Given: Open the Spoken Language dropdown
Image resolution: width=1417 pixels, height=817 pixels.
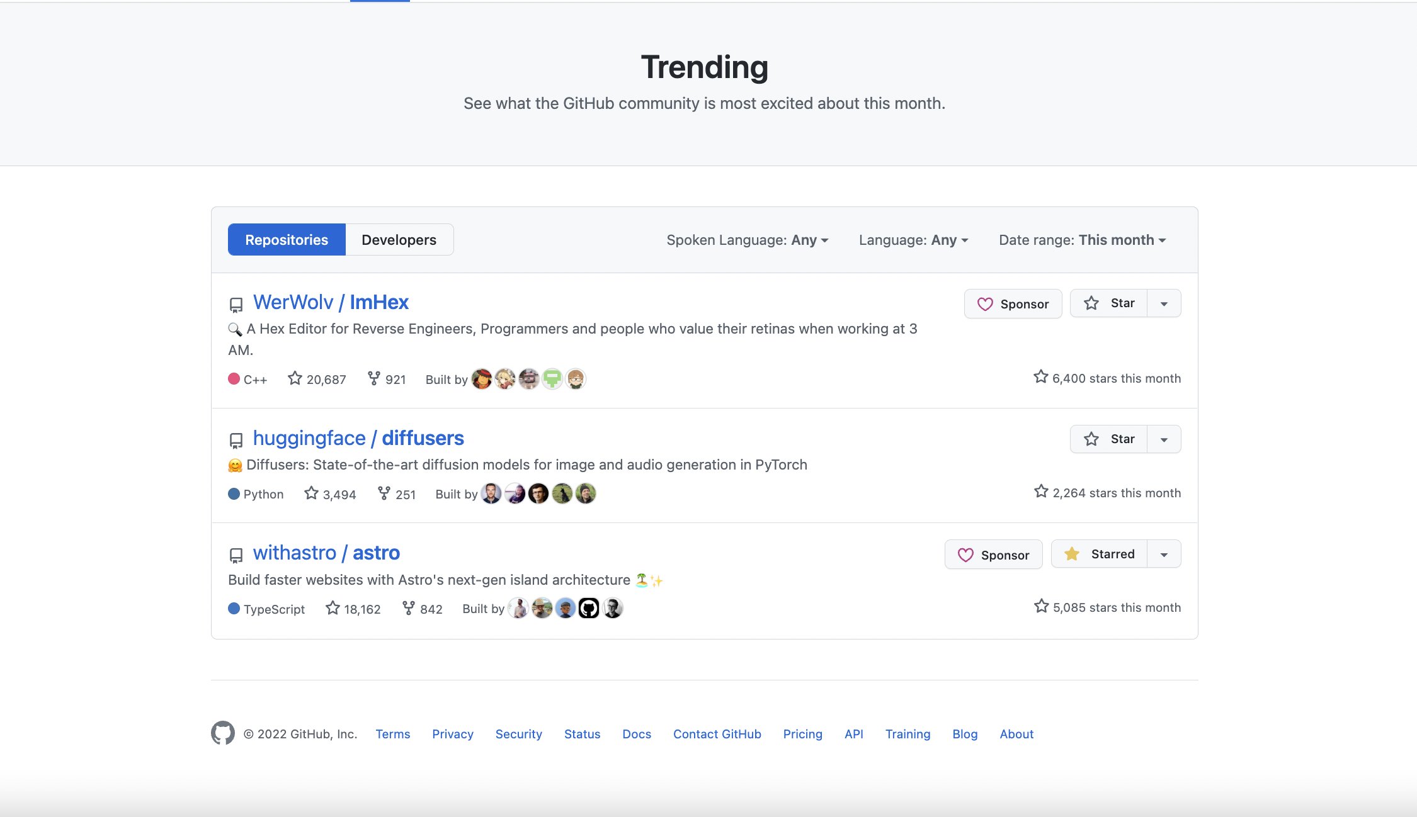Looking at the screenshot, I should [x=747, y=240].
